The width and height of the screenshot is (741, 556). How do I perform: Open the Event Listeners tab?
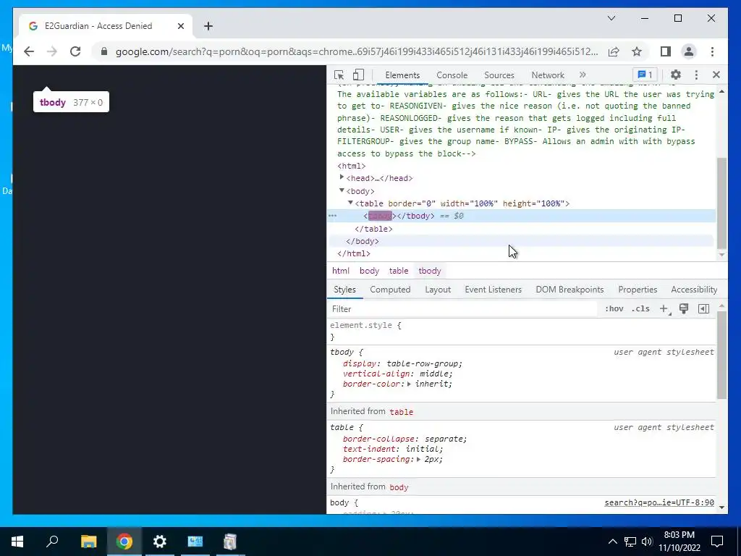pos(493,290)
